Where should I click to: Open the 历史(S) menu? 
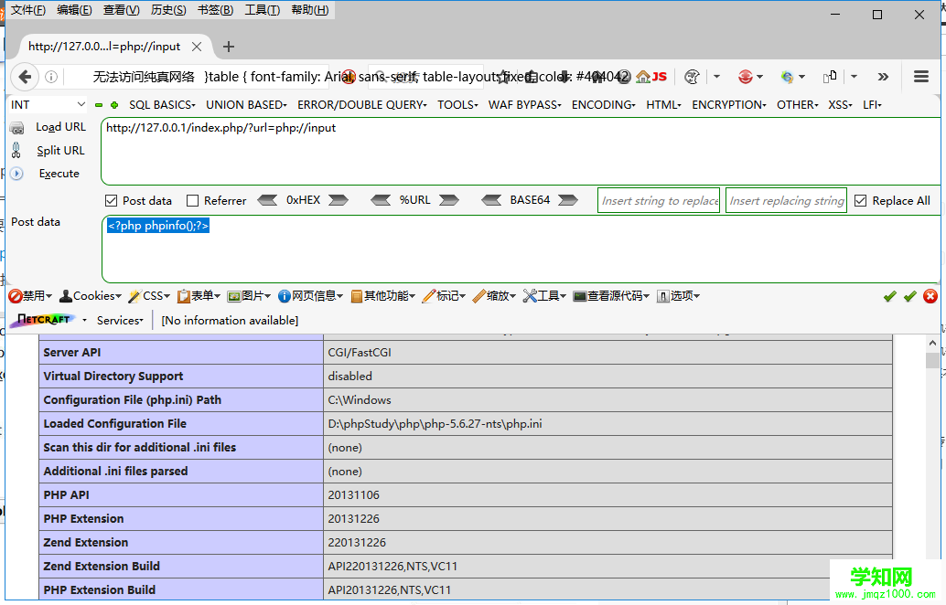168,10
